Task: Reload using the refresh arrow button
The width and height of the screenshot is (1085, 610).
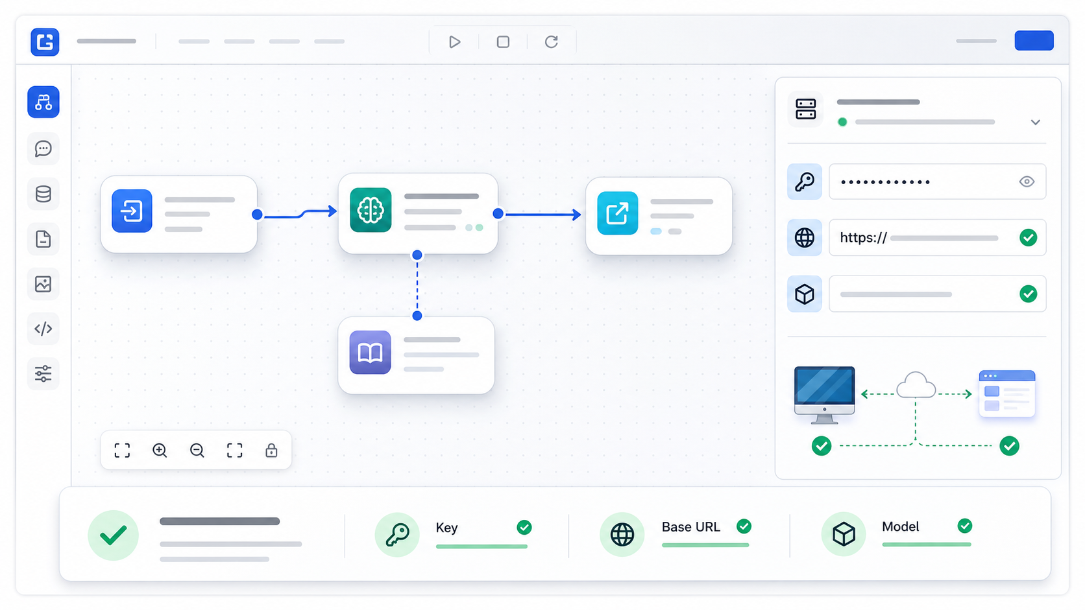Action: [552, 42]
